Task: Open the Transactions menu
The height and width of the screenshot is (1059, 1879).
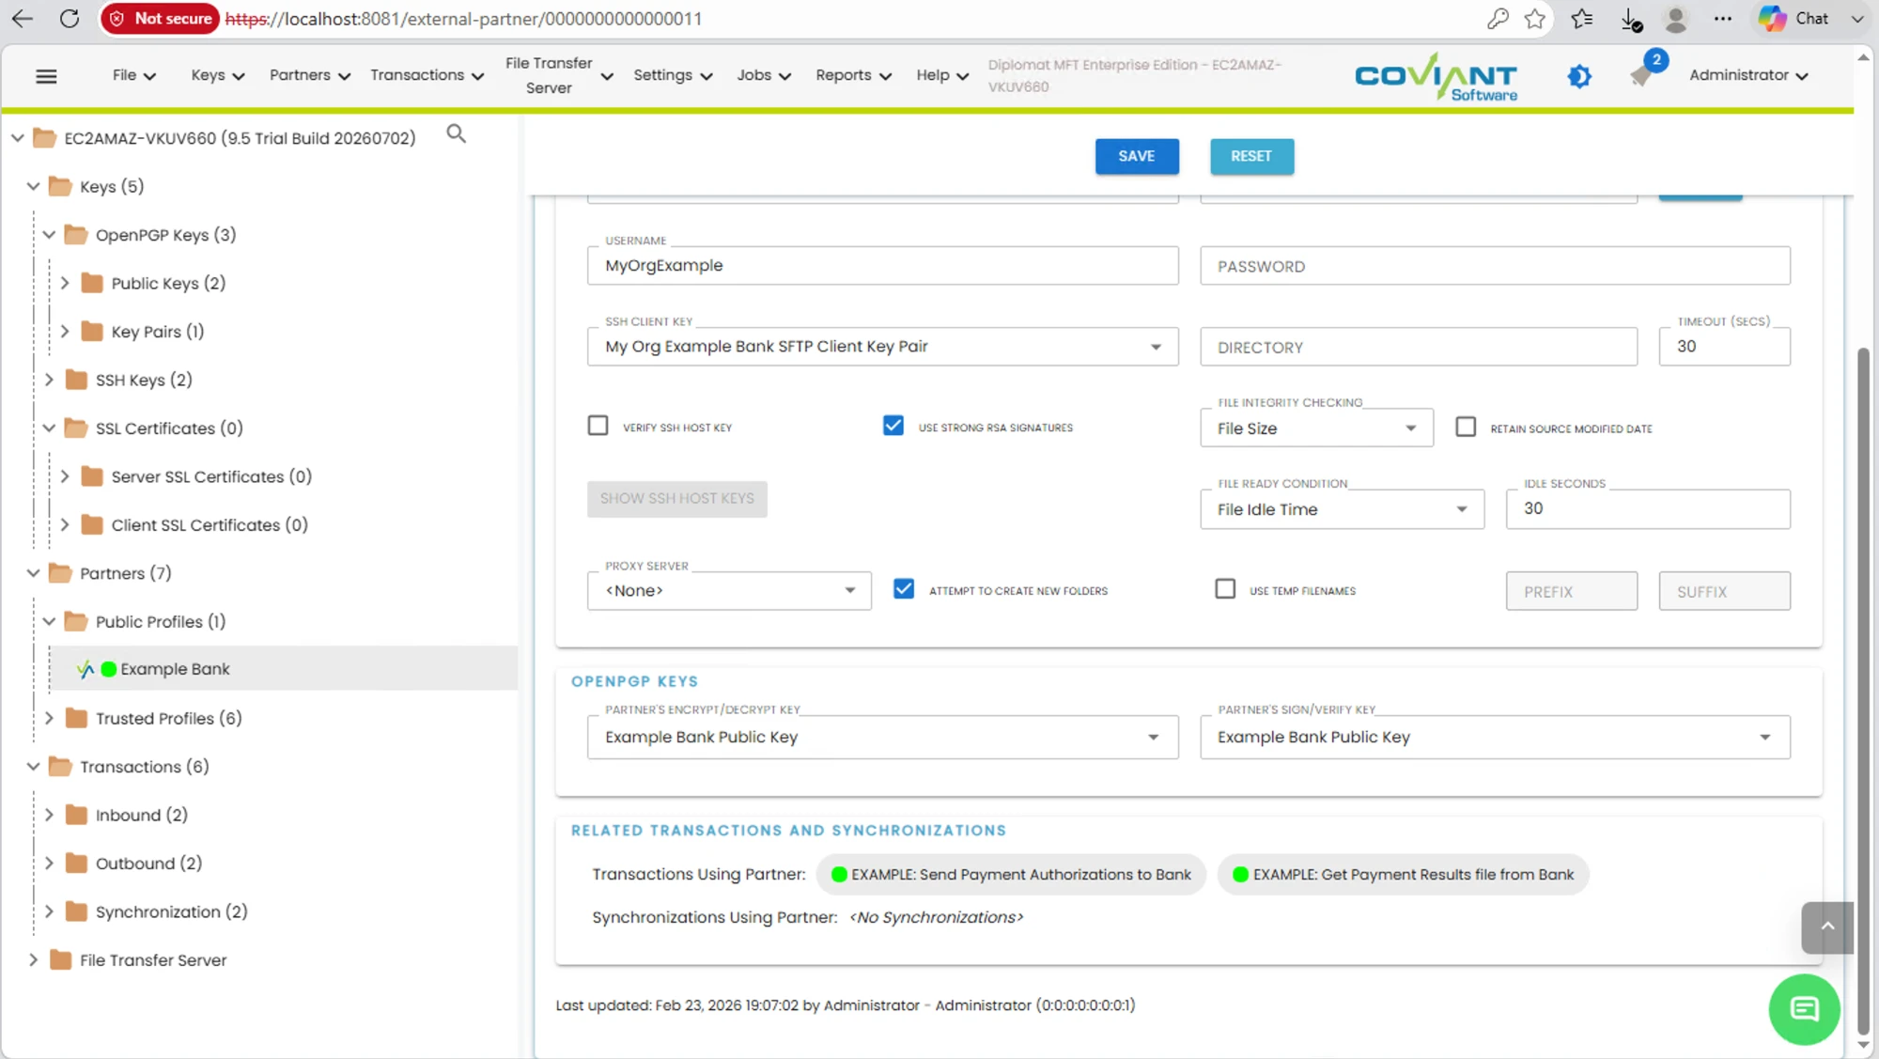Action: [427, 75]
